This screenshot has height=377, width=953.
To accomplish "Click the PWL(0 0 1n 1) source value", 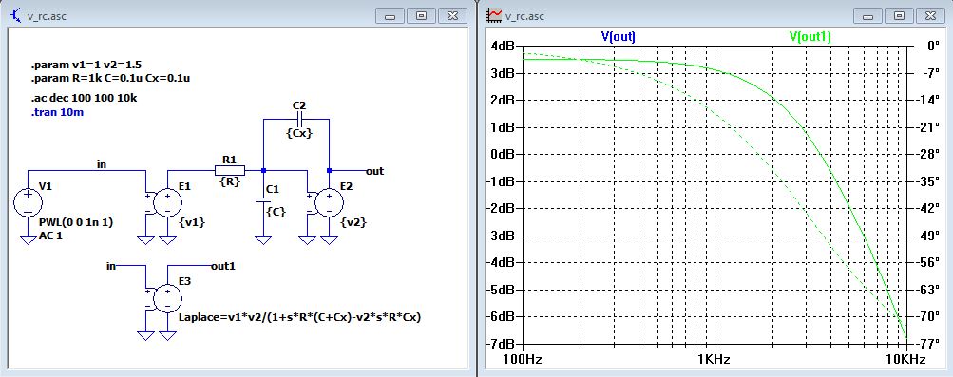I will click(75, 223).
